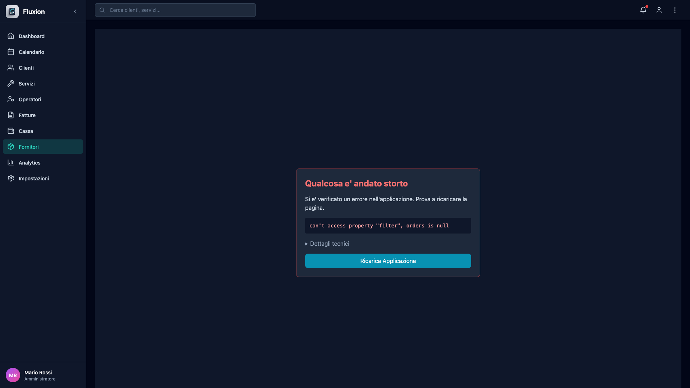Viewport: 690px width, 388px height.
Task: Click the MR user avatar
Action: [x=13, y=375]
